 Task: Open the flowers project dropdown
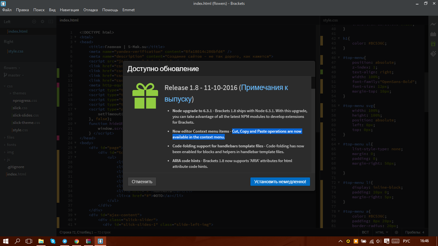pos(12,68)
